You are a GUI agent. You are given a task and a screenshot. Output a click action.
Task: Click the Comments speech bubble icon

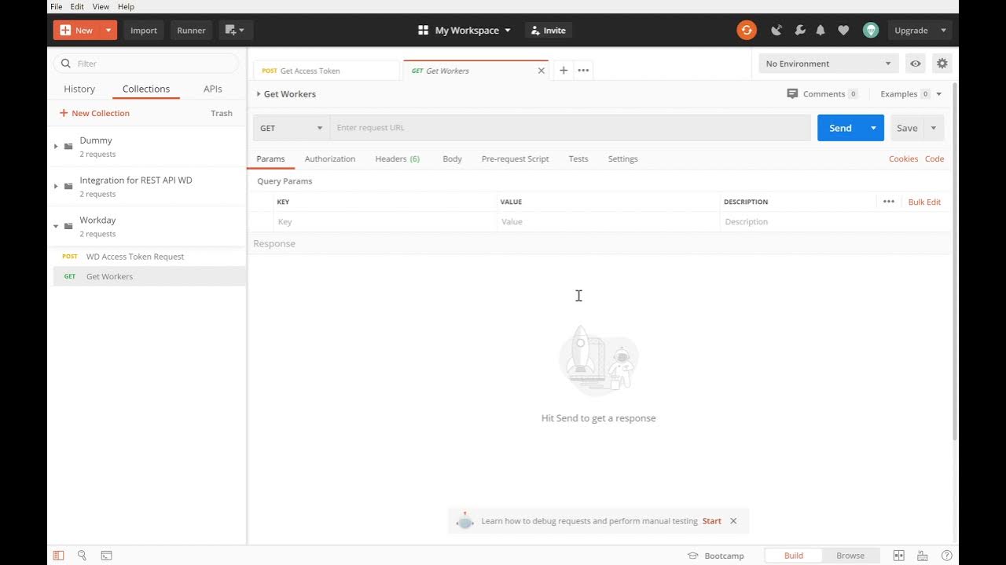pyautogui.click(x=792, y=93)
